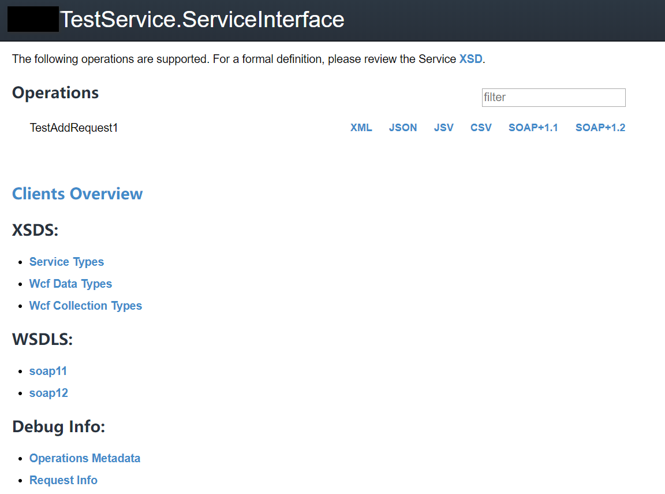This screenshot has width=665, height=494.
Task: Open the SOAP+1.2 format link
Action: pyautogui.click(x=600, y=128)
